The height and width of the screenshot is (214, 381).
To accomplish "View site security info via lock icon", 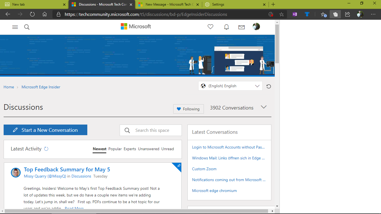I will click(58, 14).
